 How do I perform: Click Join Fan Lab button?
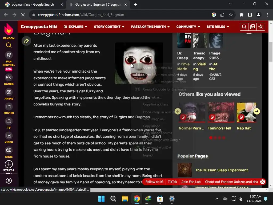point(191,182)
